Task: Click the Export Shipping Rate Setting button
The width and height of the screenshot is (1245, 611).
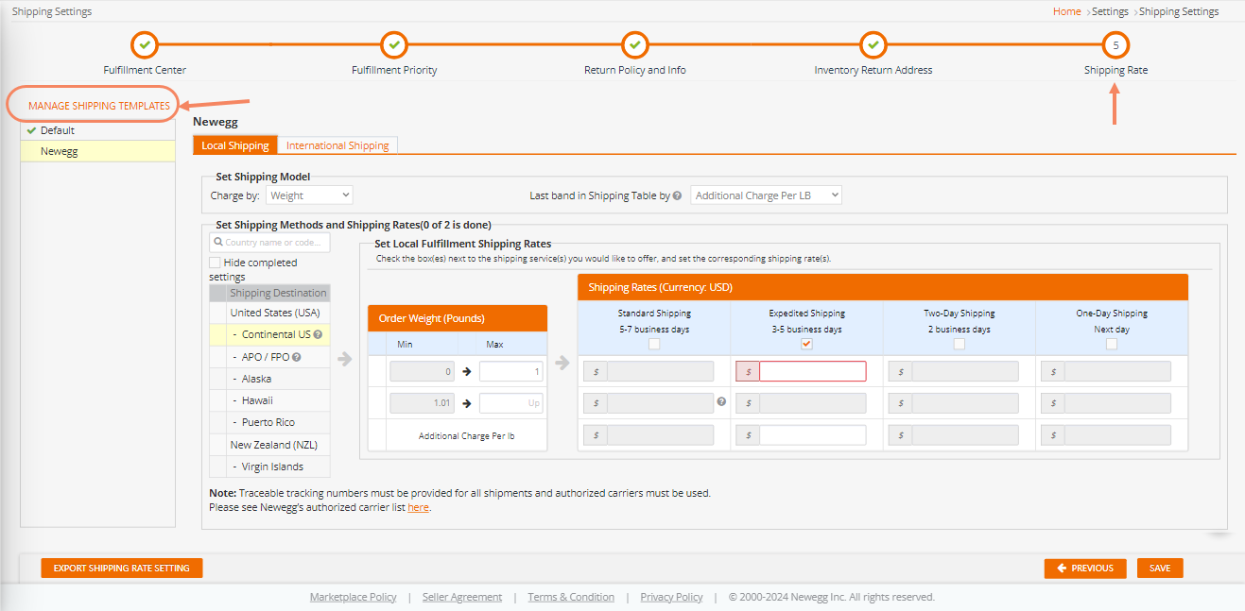Action: point(122,569)
